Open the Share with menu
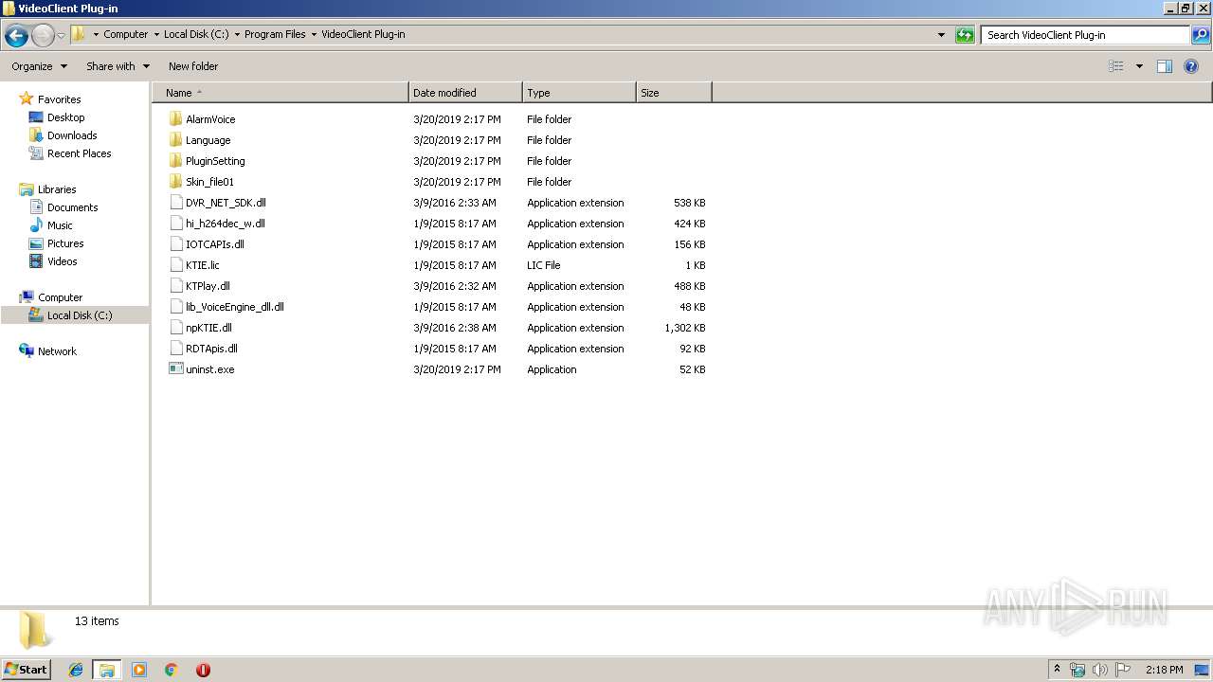The height and width of the screenshot is (682, 1213). [x=118, y=66]
